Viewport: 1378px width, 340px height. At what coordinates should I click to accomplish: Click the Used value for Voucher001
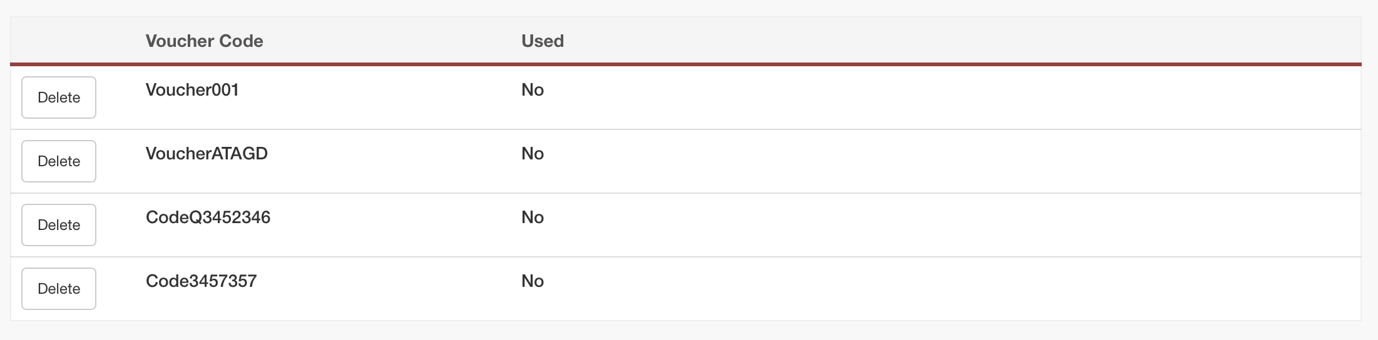click(533, 90)
